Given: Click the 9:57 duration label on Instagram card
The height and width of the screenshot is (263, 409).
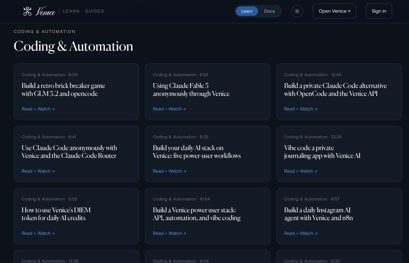Looking at the screenshot, I should [335, 199].
